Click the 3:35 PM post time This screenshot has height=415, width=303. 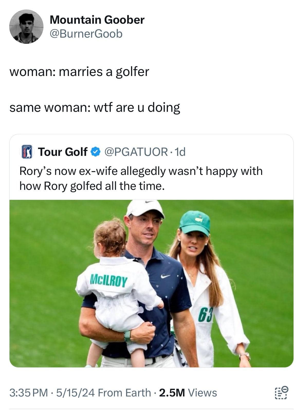[x=29, y=393]
